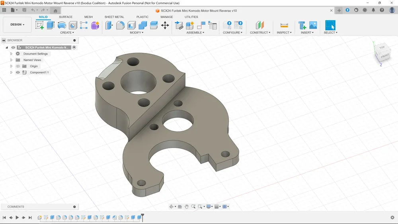Collapse the Browser with double-arrow

tap(4, 40)
